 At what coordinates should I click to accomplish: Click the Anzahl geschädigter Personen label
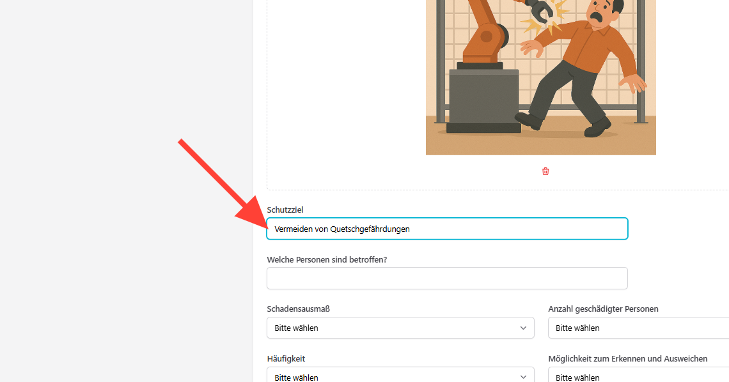pyautogui.click(x=603, y=309)
